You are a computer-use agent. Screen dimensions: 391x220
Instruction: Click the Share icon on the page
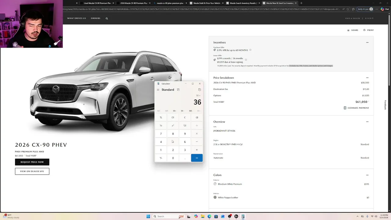coord(349,30)
